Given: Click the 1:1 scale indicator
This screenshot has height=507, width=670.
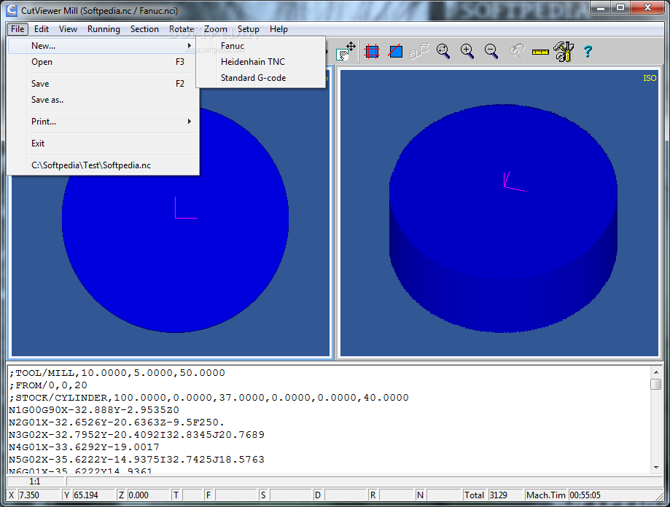Looking at the screenshot, I should [35, 482].
